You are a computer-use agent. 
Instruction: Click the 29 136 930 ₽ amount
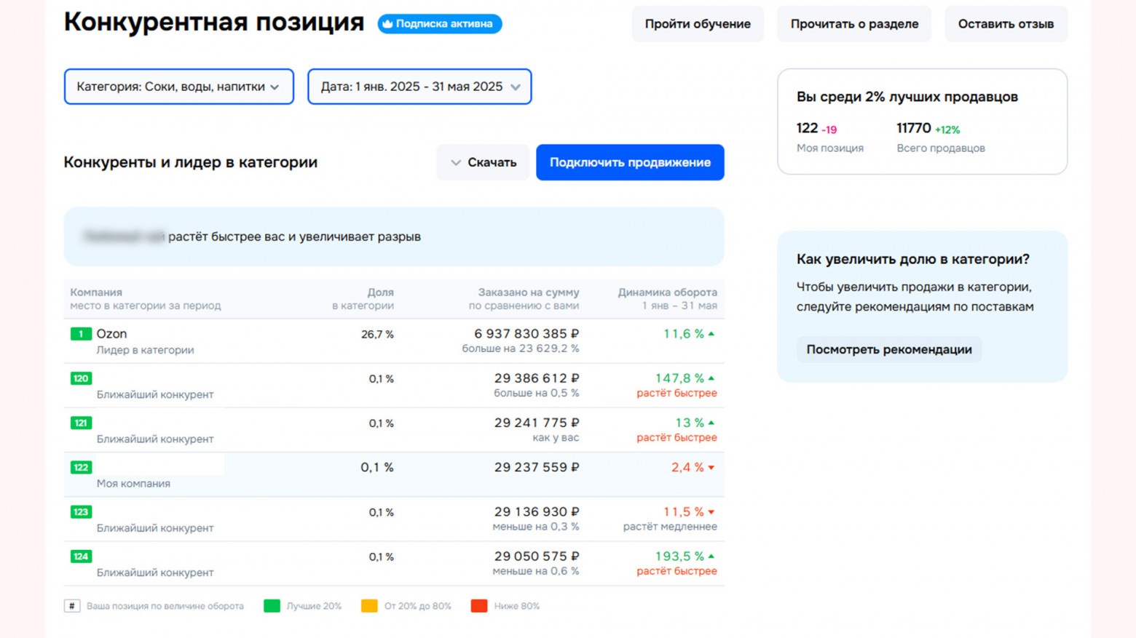(537, 512)
